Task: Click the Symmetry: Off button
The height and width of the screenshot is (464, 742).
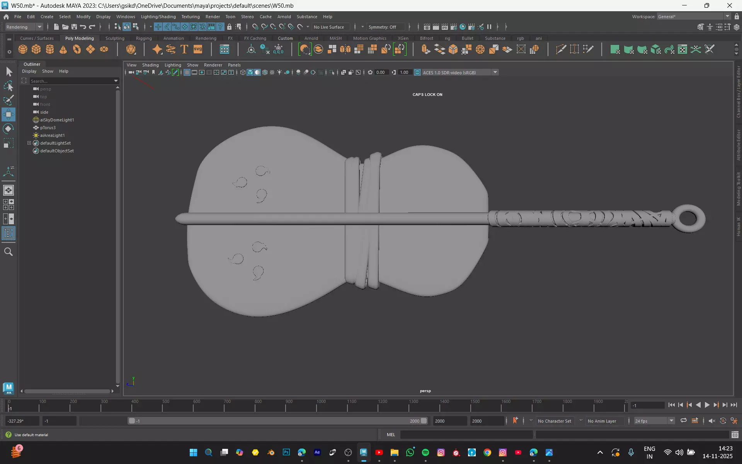Action: coord(382,27)
